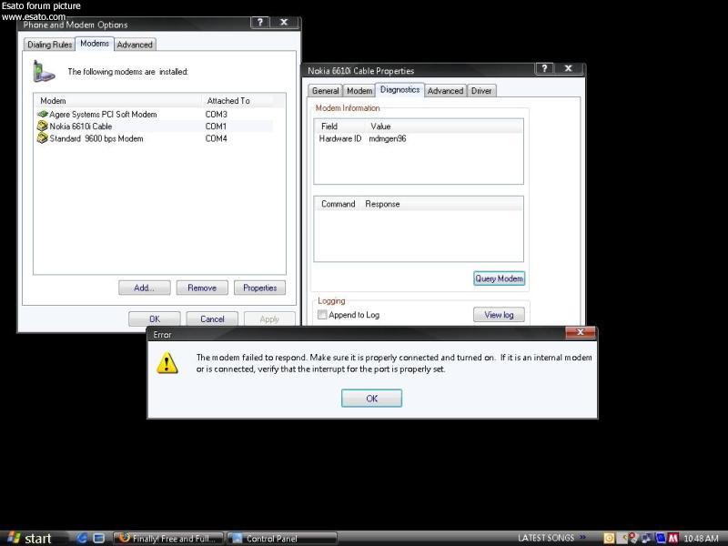Screen dimensions: 728x546
Task: Open the Advanced tab in Nokia Cable Properties
Action: point(445,91)
